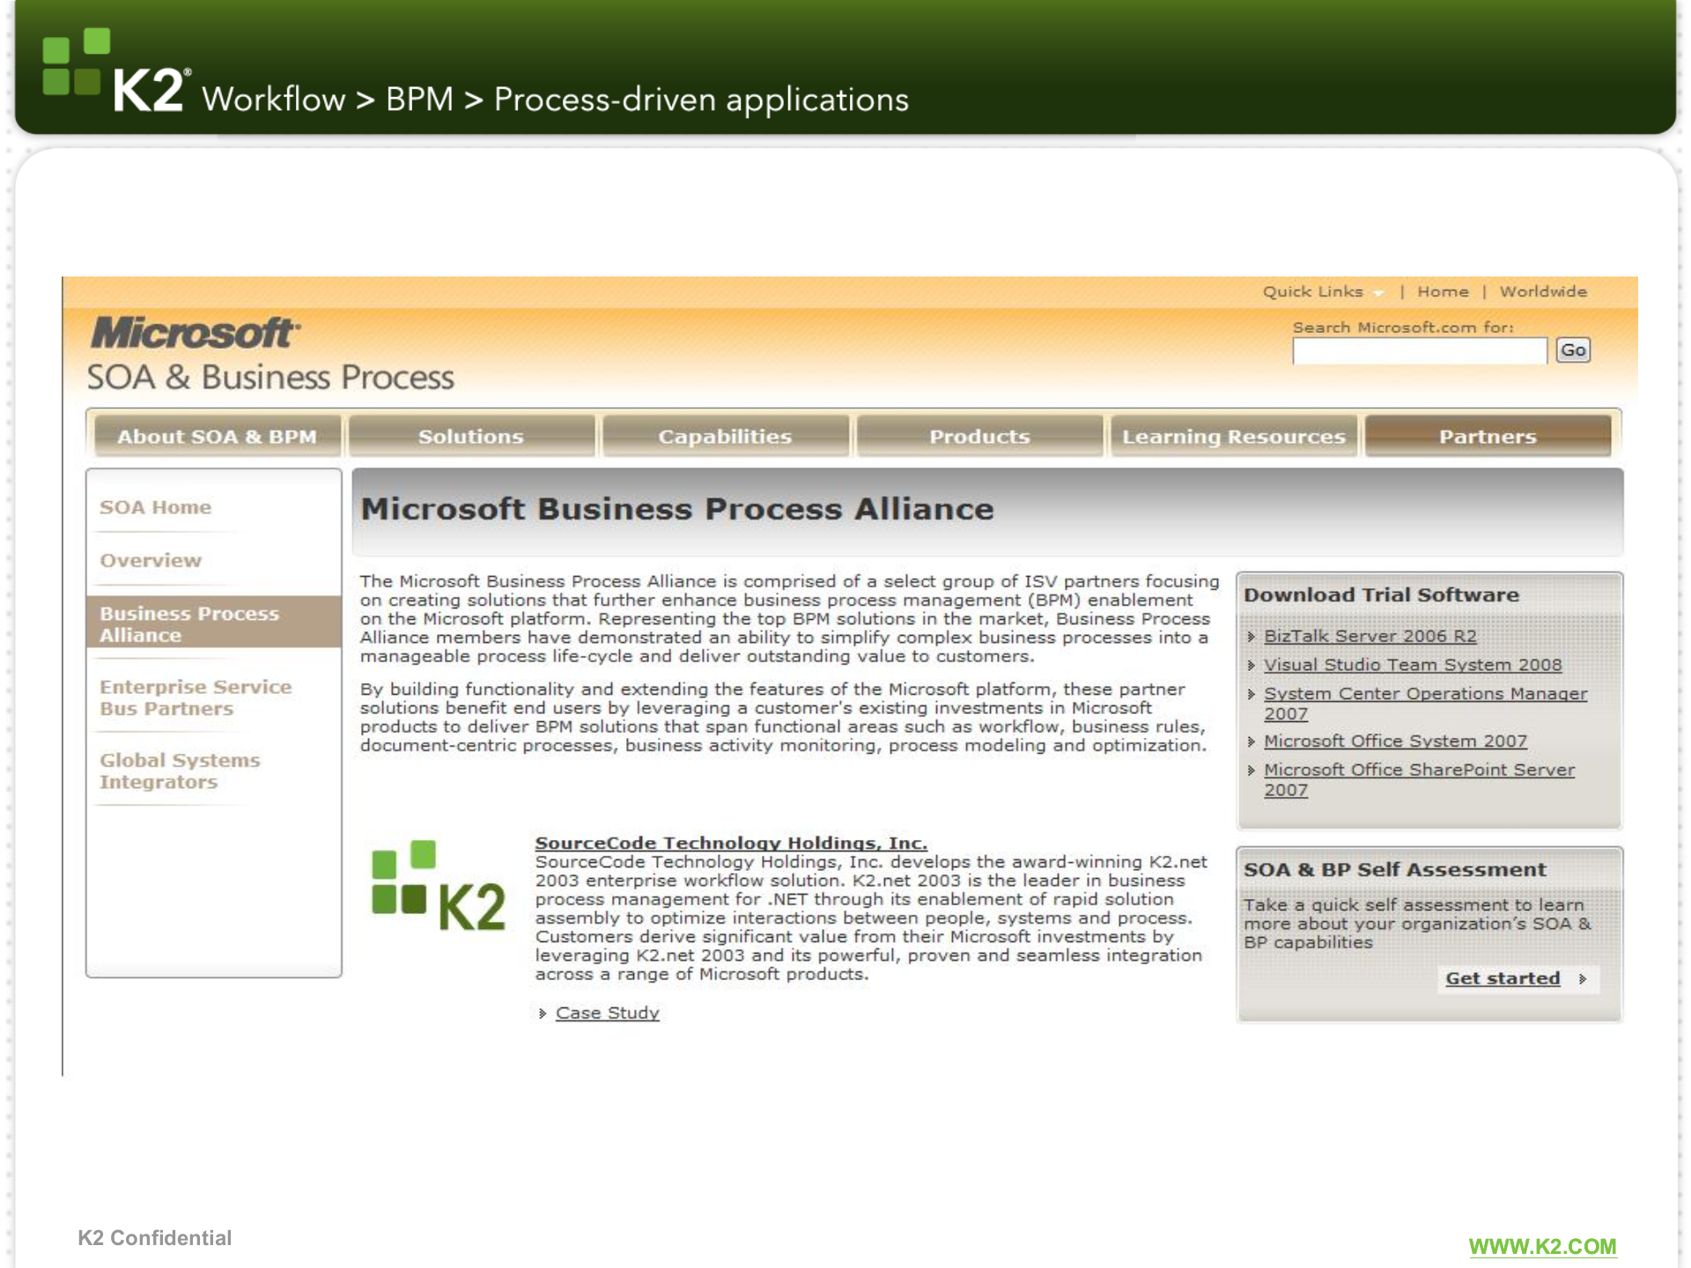Select Global Systems Integrators in sidebar

click(180, 770)
